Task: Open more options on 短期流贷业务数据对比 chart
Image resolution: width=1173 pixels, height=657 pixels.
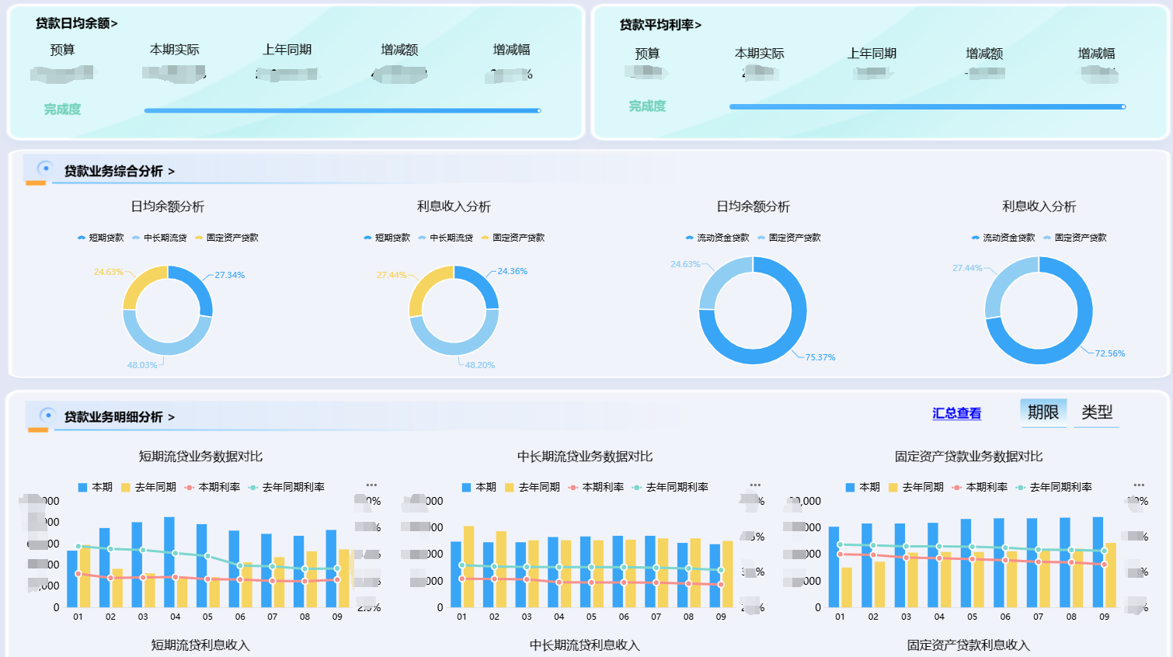Action: 371,485
